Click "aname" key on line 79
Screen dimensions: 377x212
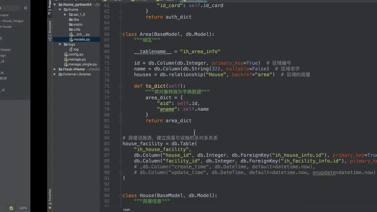[x=167, y=109]
